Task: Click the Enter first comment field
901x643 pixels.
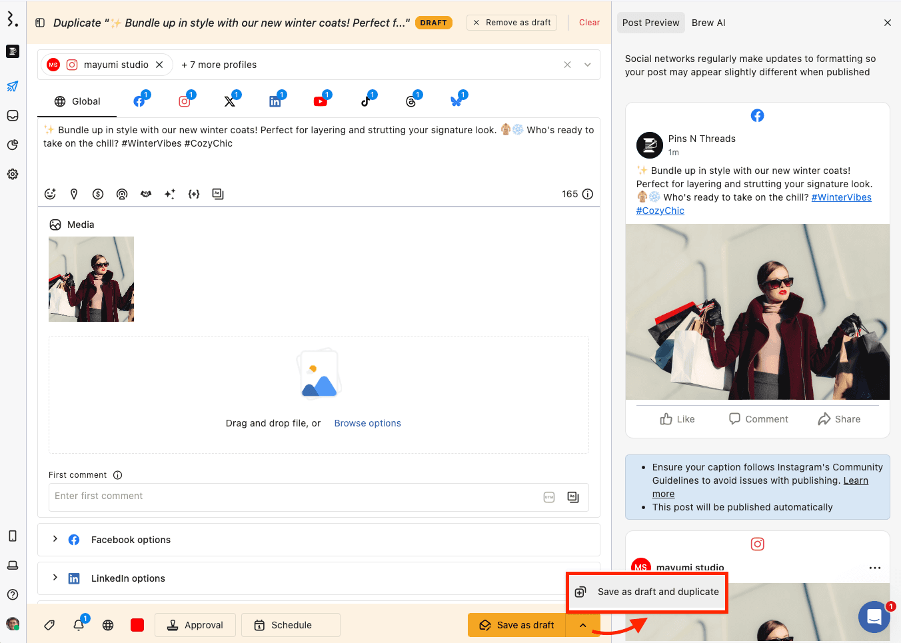Action: 293,496
